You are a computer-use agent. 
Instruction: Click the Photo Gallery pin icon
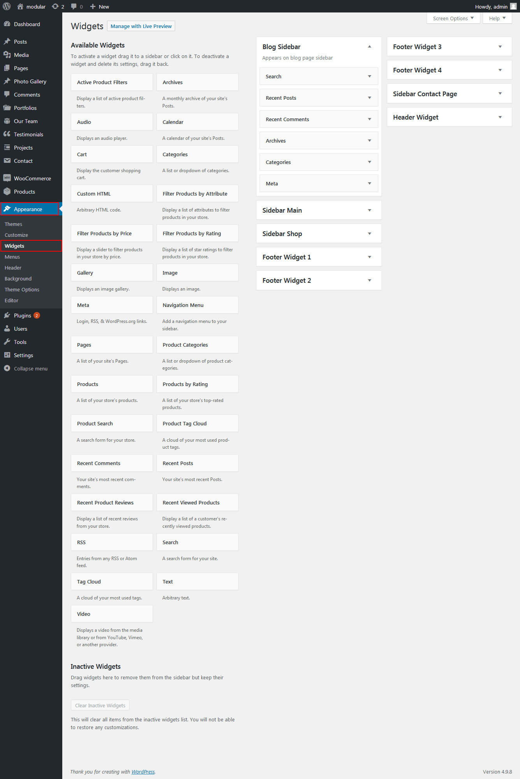[x=7, y=81]
